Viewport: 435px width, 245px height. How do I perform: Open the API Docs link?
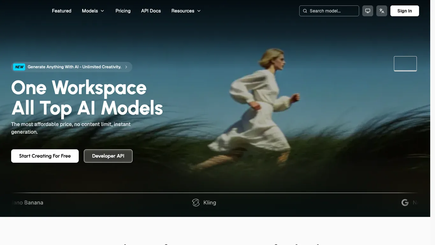click(151, 11)
